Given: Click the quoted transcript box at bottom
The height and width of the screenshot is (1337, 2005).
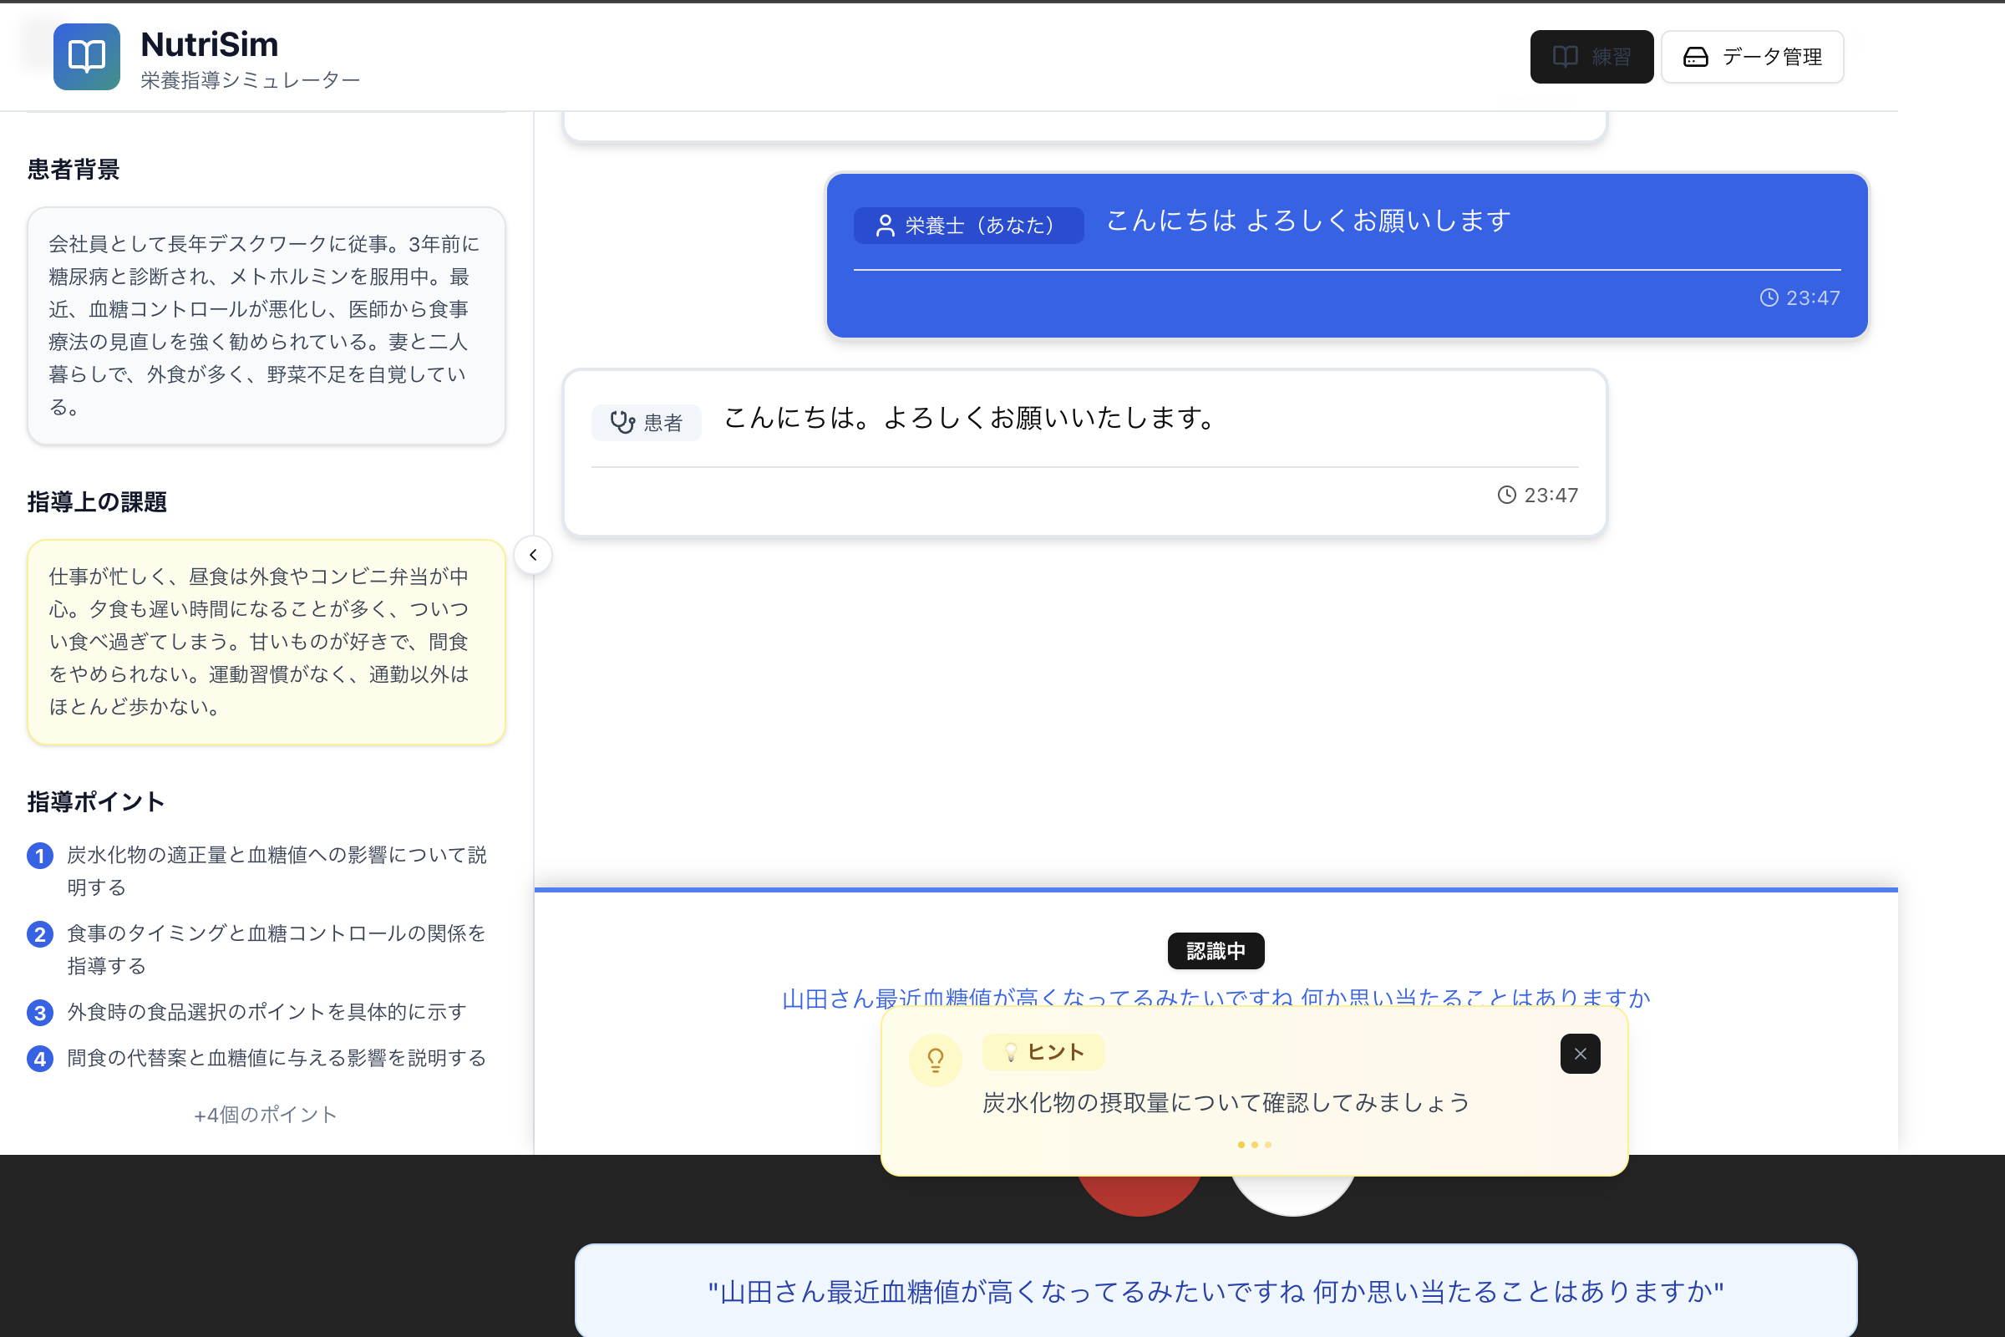Looking at the screenshot, I should 1215,1291.
